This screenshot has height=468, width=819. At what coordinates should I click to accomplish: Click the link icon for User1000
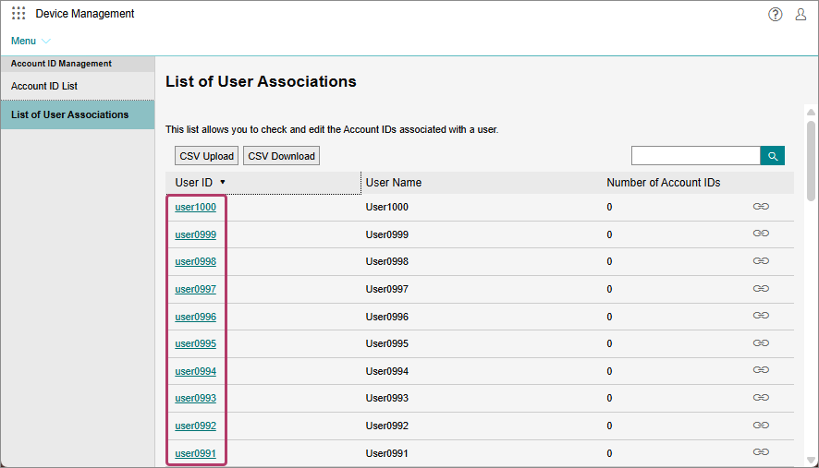tap(761, 207)
